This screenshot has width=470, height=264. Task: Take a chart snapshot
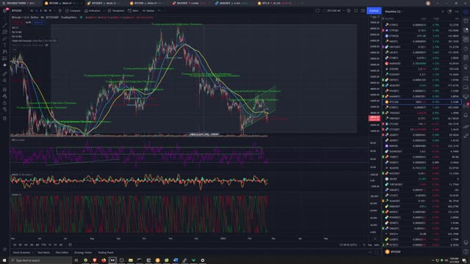coord(363,11)
